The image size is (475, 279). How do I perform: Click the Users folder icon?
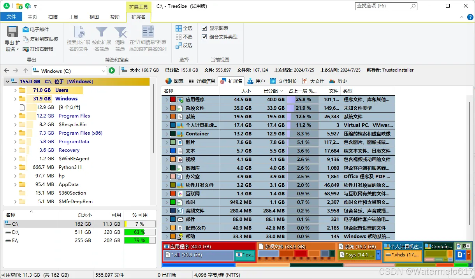click(x=22, y=90)
